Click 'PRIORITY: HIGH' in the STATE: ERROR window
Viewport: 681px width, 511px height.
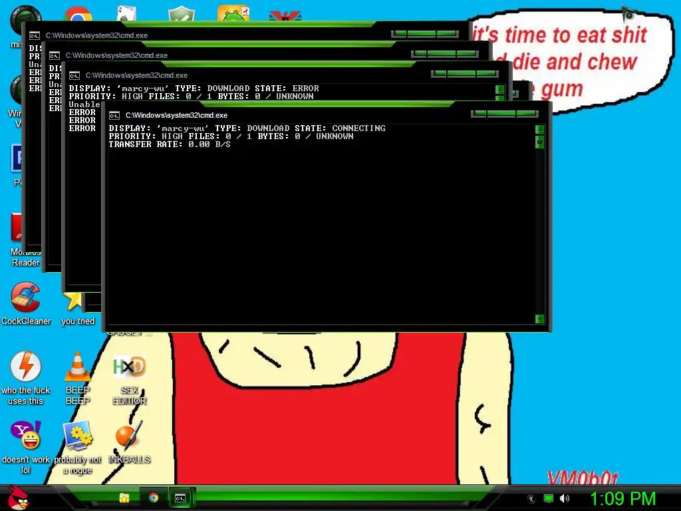coord(106,96)
